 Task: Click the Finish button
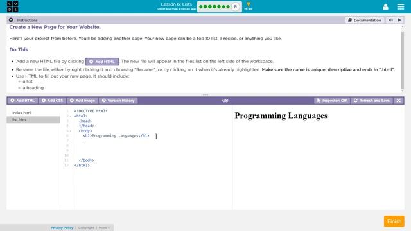point(394,221)
